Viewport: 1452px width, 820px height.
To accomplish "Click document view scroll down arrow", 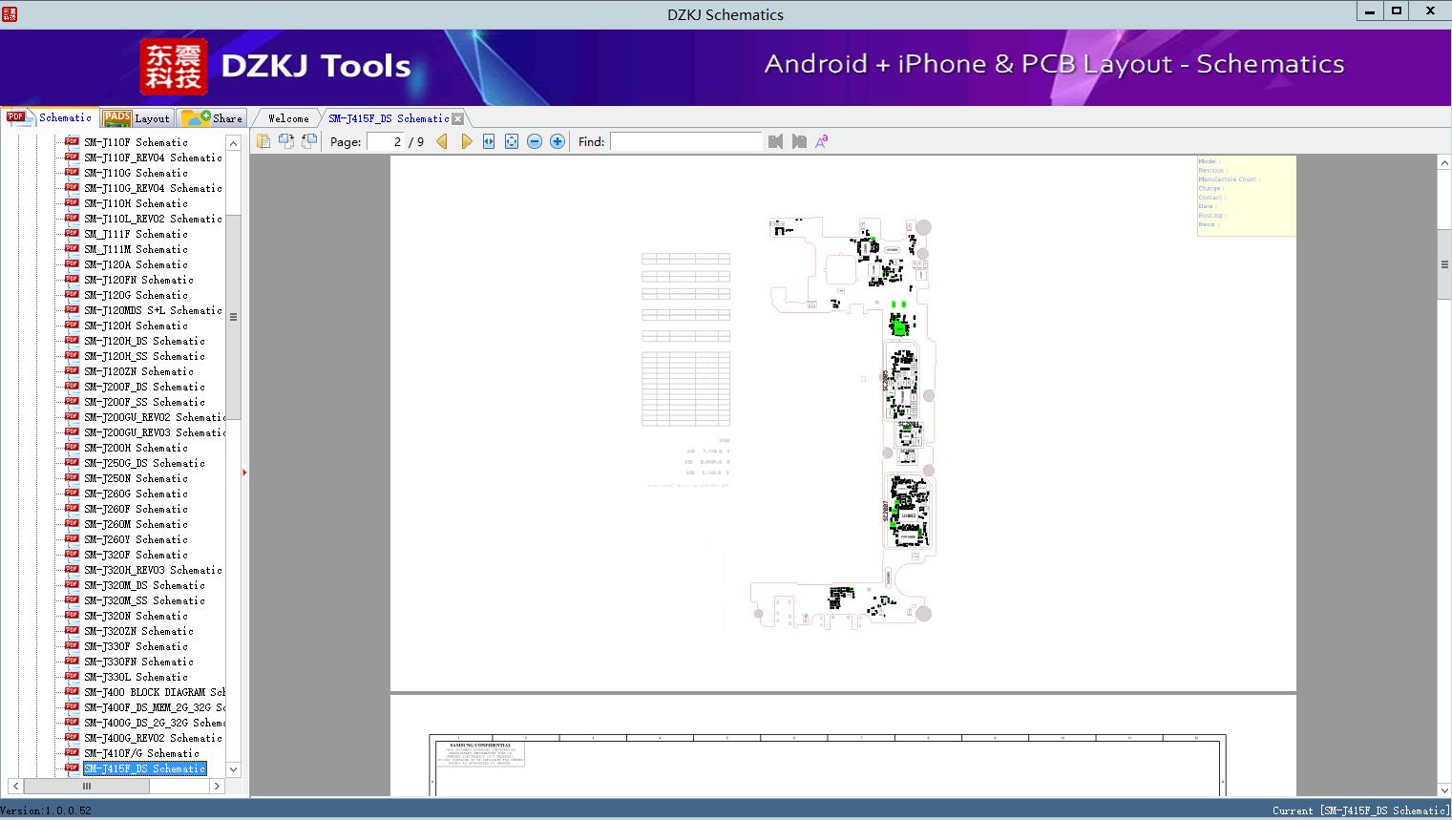I will pyautogui.click(x=1444, y=789).
